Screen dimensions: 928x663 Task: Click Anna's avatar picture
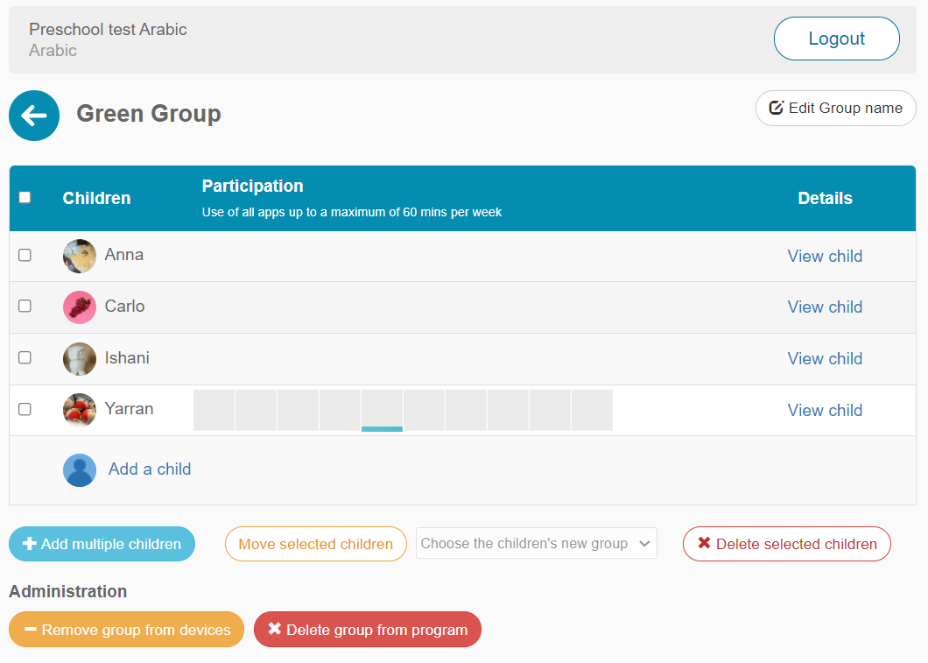click(x=79, y=255)
